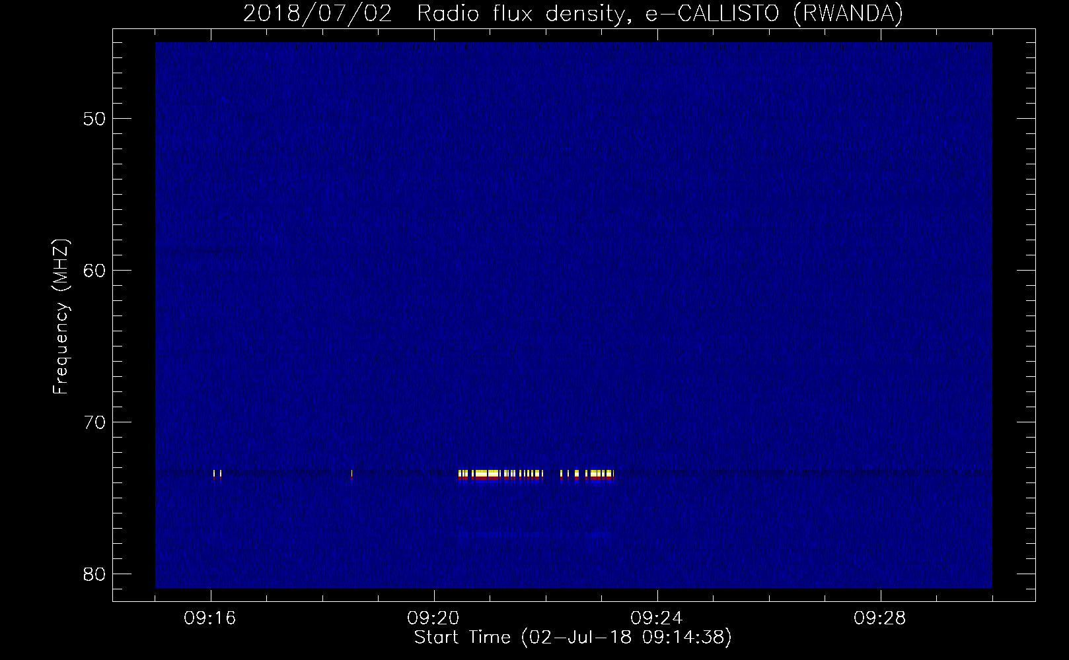1069x660 pixels.
Task: Click the 80 frequency tick label
Action: (94, 574)
